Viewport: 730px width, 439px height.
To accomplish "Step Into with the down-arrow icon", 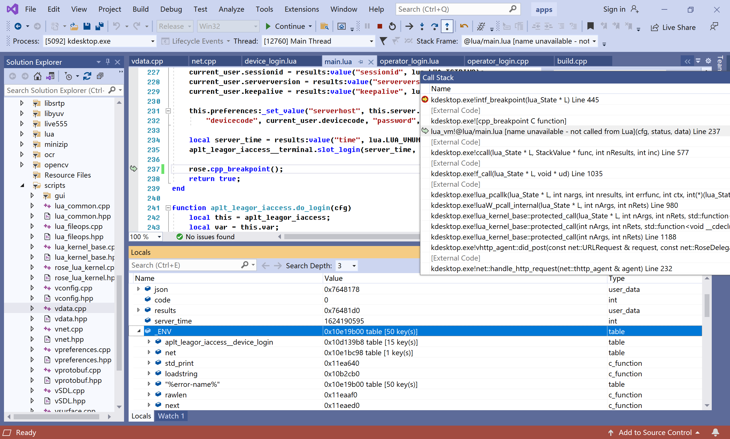I will pyautogui.click(x=422, y=26).
